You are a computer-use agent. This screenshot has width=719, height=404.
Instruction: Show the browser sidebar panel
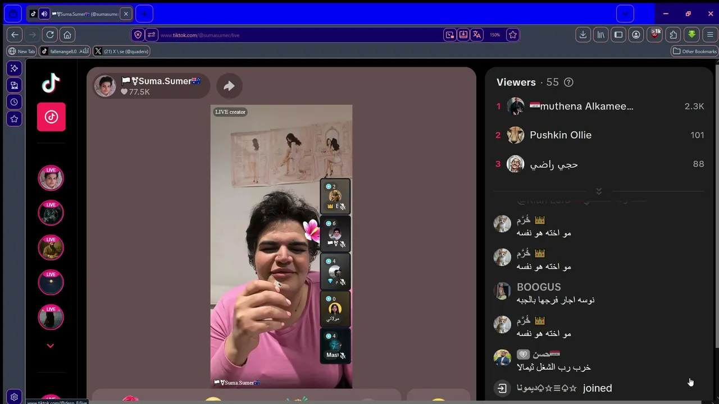618,35
